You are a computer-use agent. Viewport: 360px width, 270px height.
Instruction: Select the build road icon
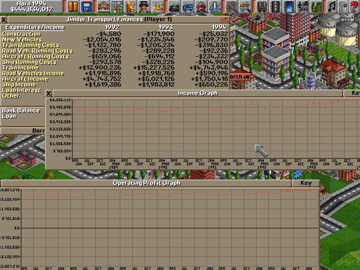276,7
